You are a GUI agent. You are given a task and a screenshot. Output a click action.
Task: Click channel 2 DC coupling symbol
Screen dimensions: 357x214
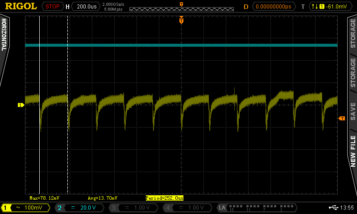[73, 208]
